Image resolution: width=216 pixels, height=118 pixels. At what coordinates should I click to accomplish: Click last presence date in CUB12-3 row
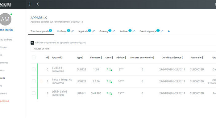(x=172, y=69)
